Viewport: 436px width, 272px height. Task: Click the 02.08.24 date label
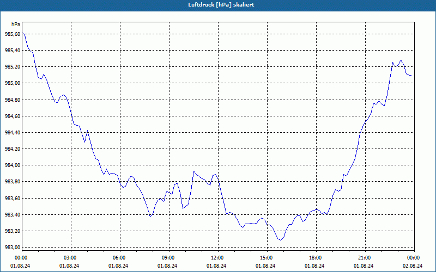413,266
